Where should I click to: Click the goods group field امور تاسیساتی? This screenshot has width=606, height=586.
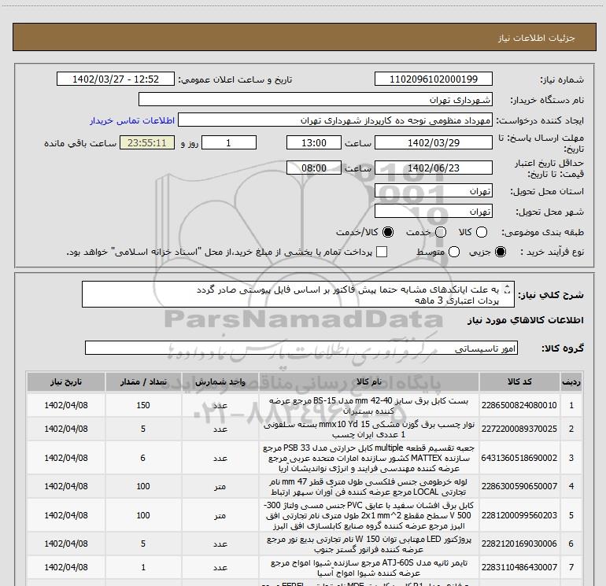[x=301, y=348]
